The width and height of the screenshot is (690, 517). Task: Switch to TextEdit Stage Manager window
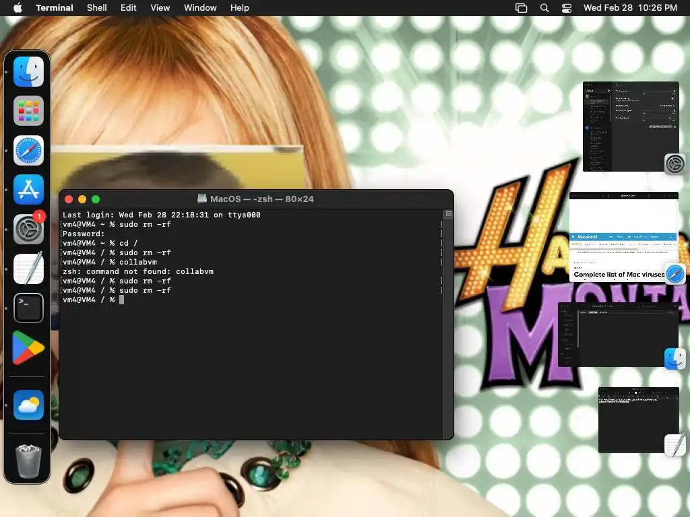pyautogui.click(x=639, y=420)
